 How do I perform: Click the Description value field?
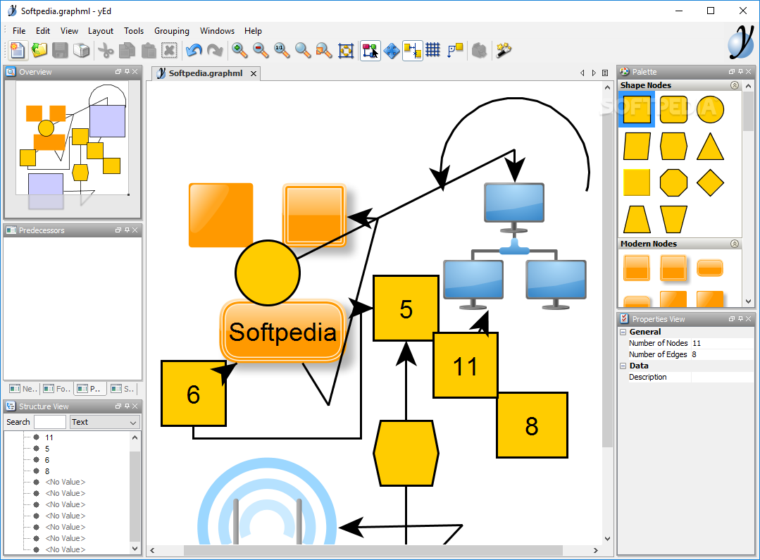722,378
